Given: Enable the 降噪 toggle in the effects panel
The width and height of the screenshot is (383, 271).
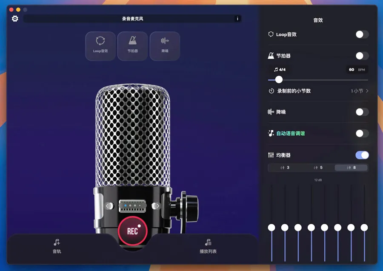Looking at the screenshot, I should click(362, 112).
